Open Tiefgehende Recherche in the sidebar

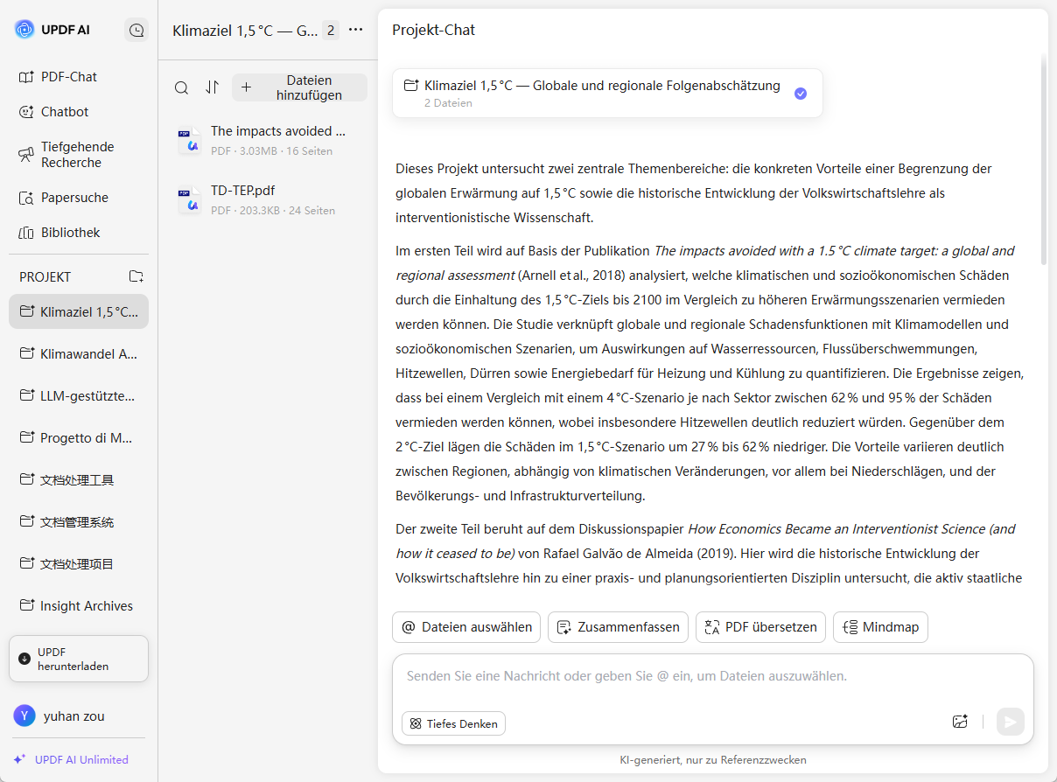pyautogui.click(x=79, y=155)
